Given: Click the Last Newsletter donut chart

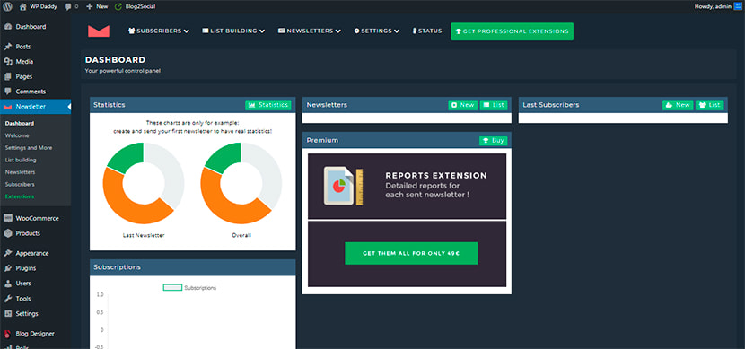Looking at the screenshot, I should [x=144, y=183].
